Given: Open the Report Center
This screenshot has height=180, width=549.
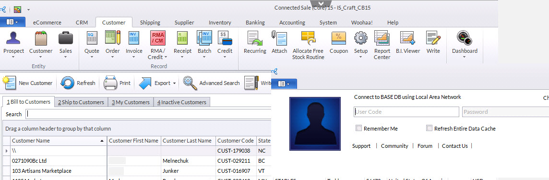Looking at the screenshot, I should pyautogui.click(x=382, y=38).
